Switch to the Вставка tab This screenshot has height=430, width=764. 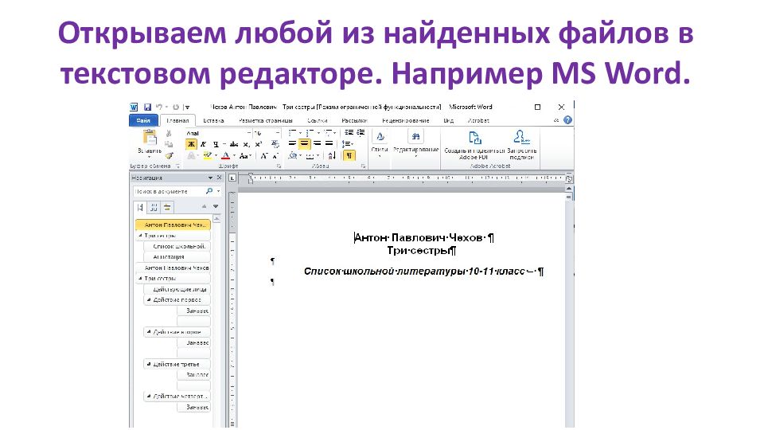pos(213,120)
